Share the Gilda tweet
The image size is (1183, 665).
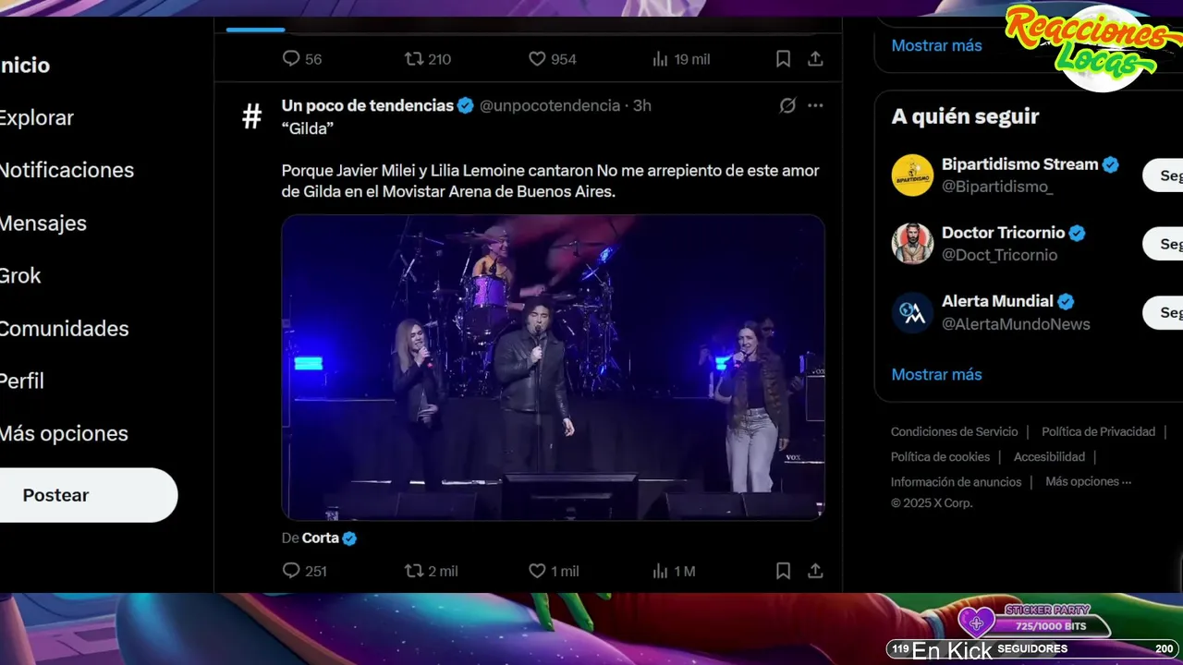click(815, 571)
